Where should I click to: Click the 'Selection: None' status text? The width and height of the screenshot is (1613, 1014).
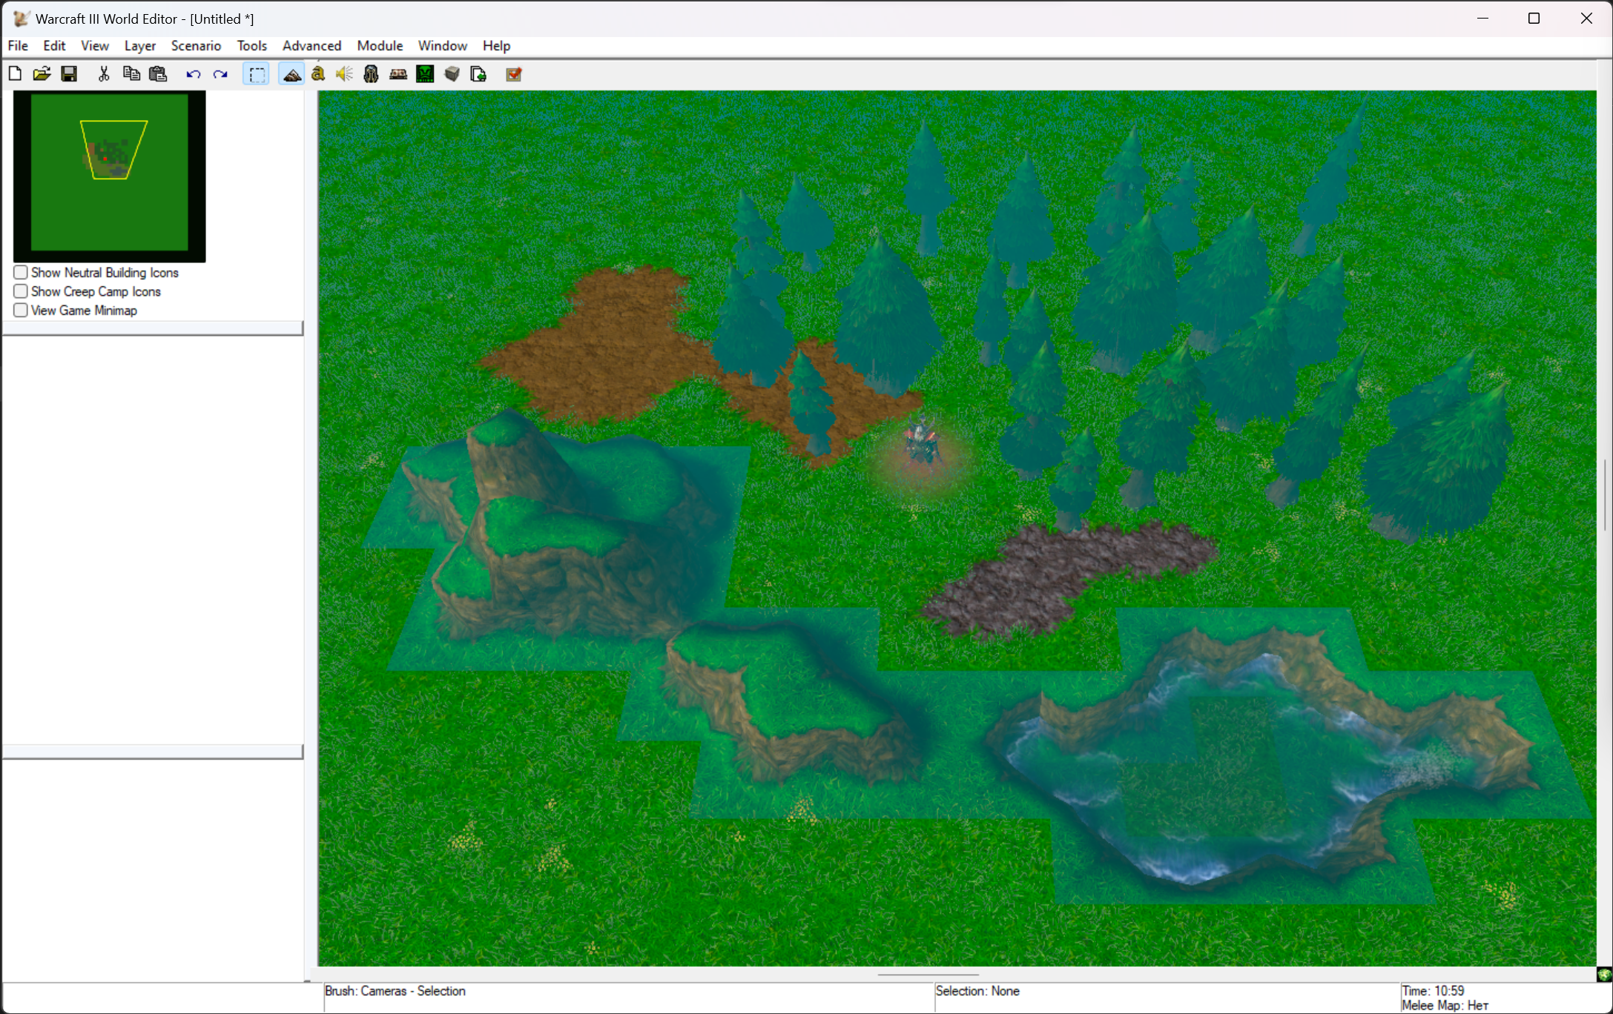[x=977, y=991]
